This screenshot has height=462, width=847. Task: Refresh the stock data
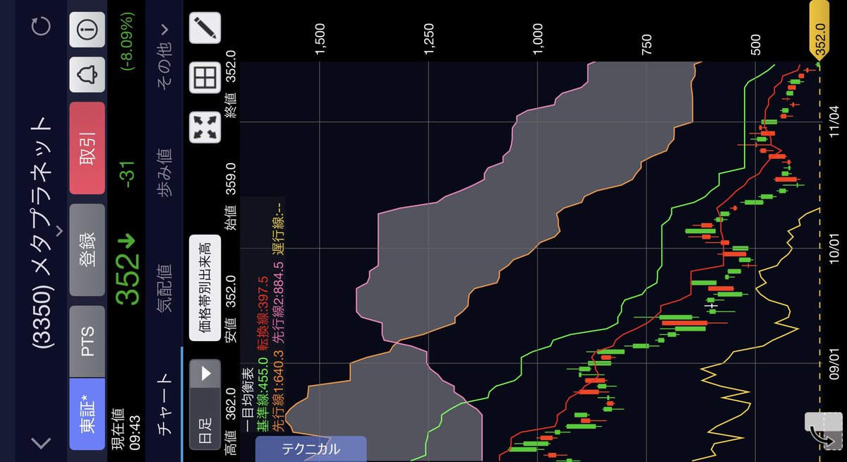(x=42, y=27)
